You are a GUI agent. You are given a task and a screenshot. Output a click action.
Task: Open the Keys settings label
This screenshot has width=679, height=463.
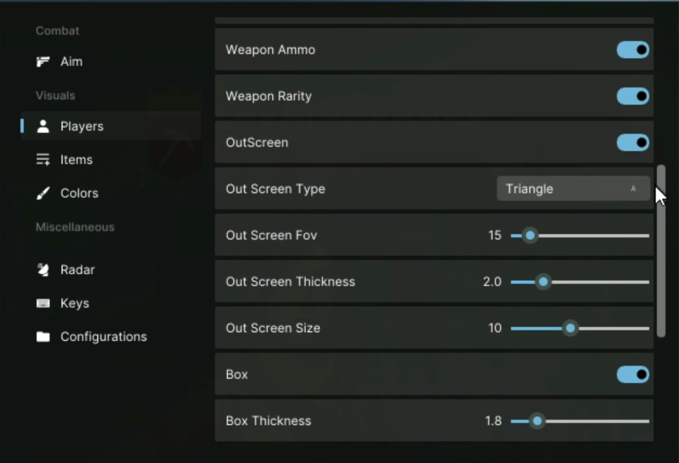(x=74, y=304)
